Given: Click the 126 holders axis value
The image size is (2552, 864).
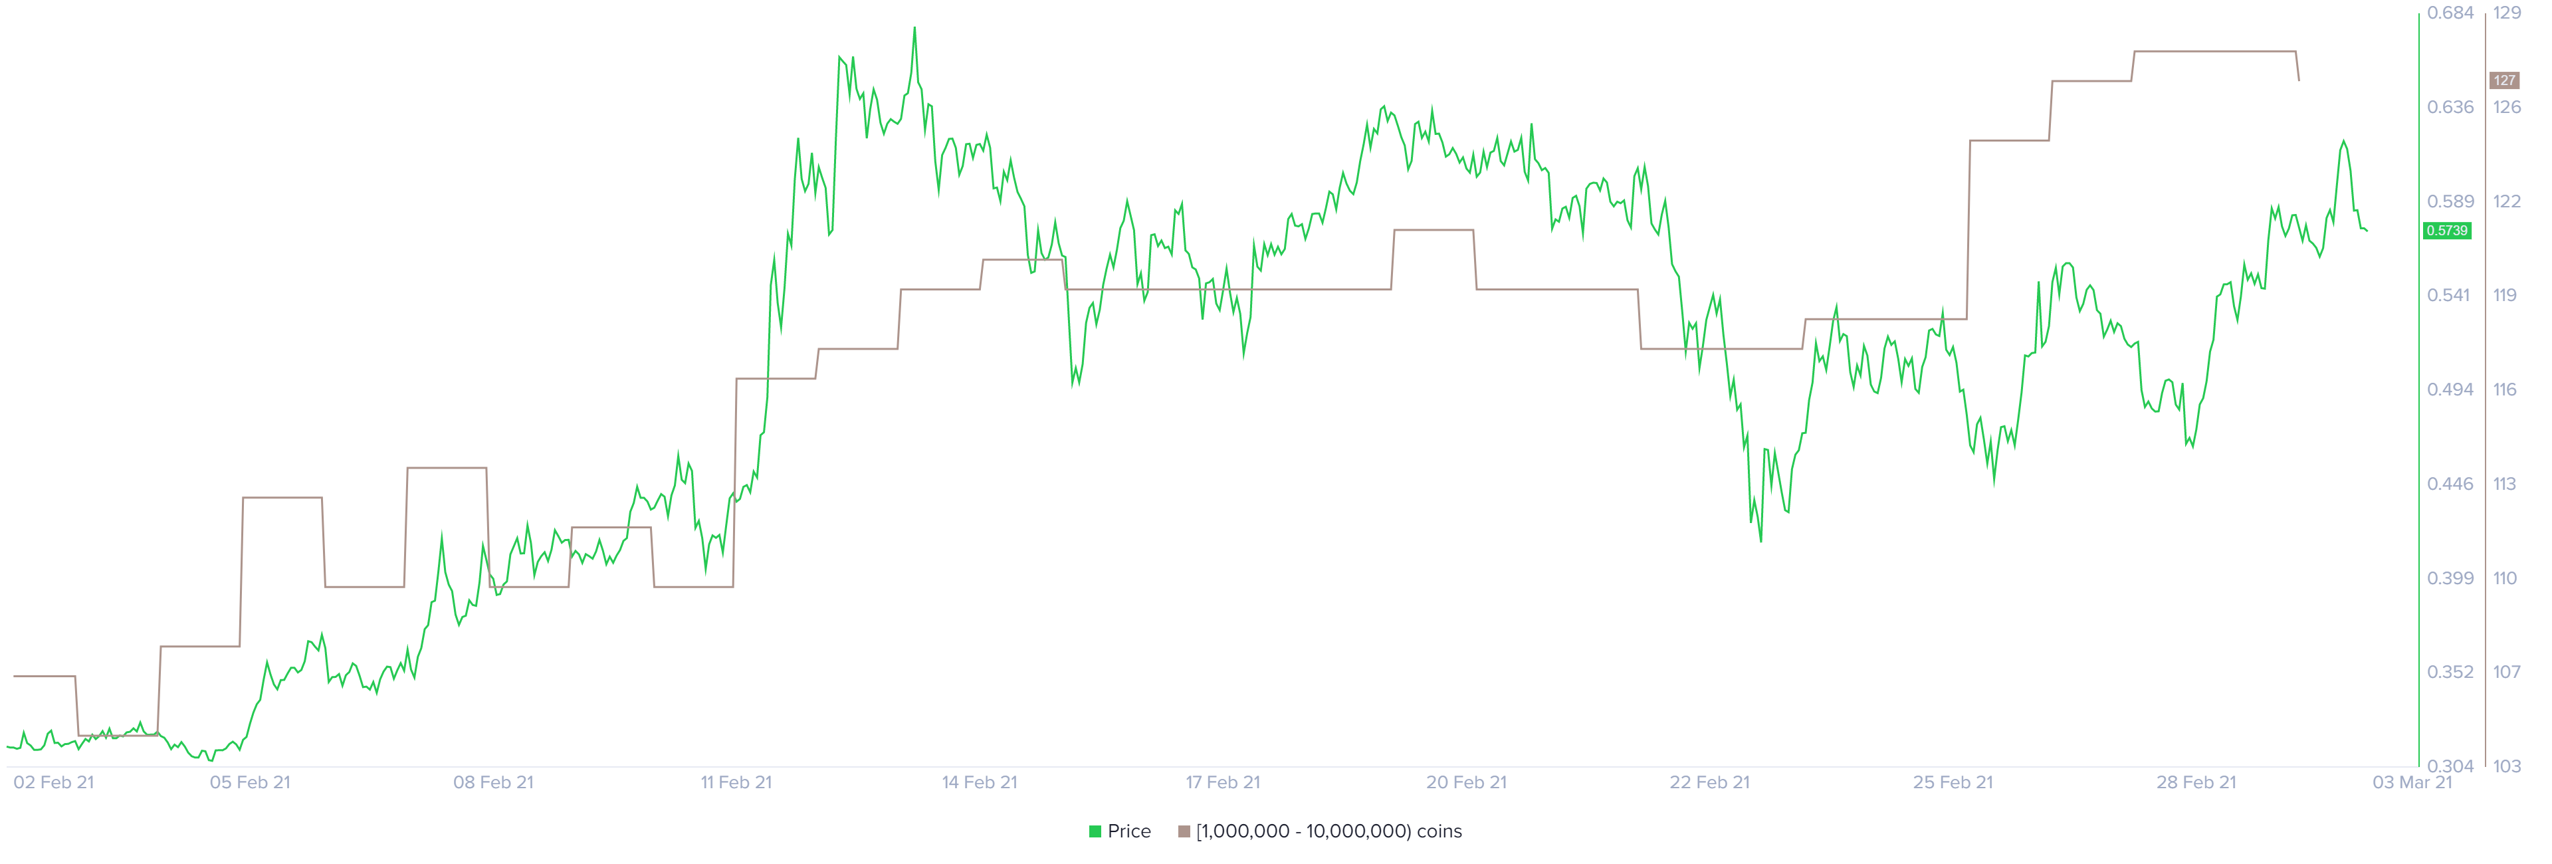Looking at the screenshot, I should coord(2507,107).
